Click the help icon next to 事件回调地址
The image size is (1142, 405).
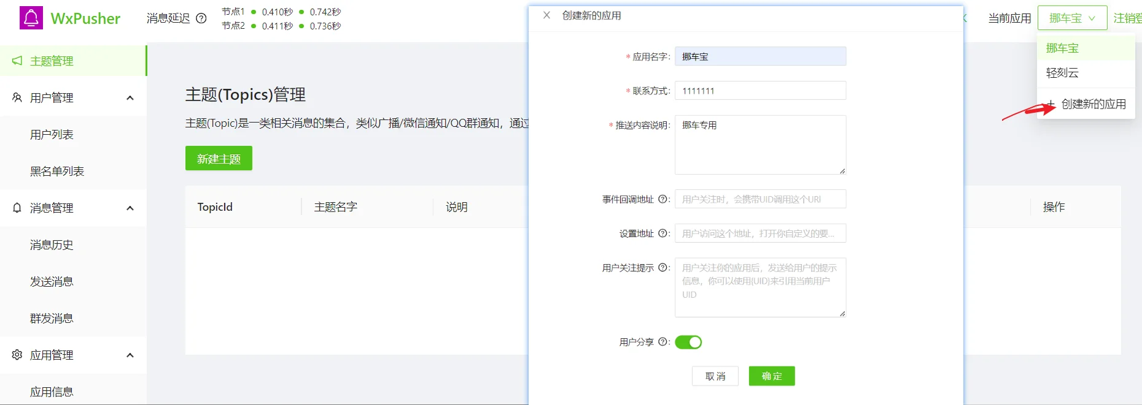pos(662,199)
